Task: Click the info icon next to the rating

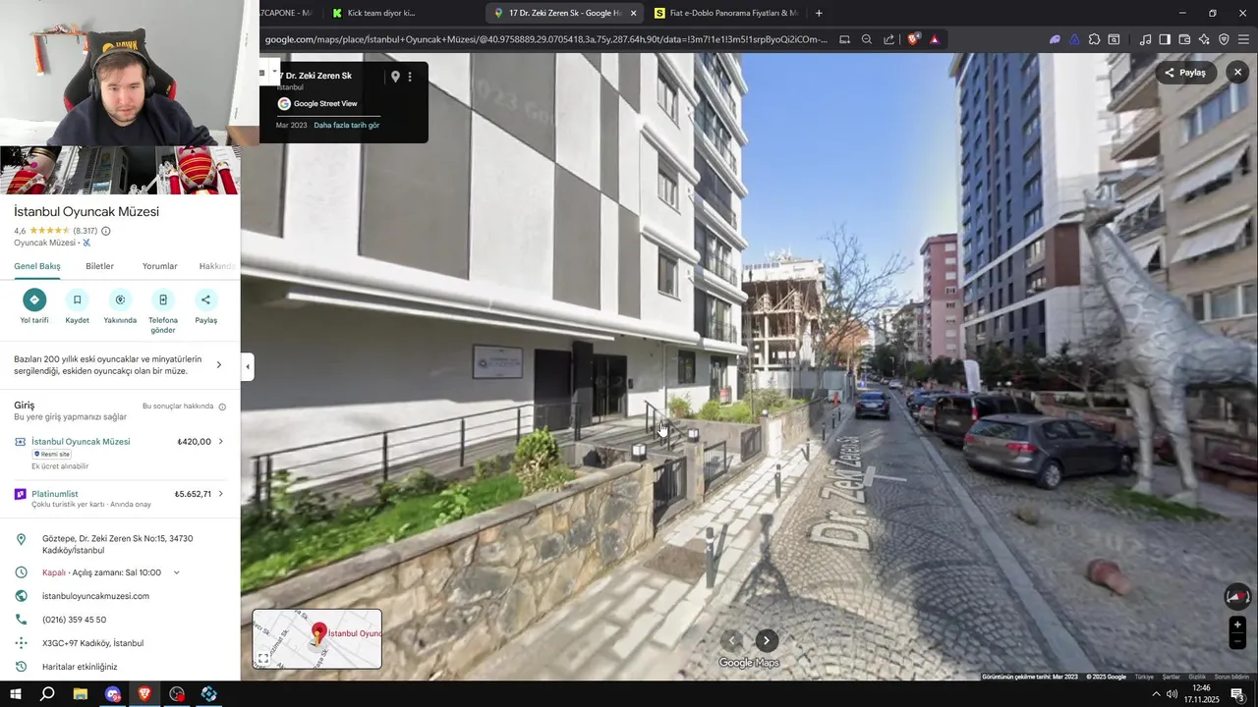Action: 106,231
